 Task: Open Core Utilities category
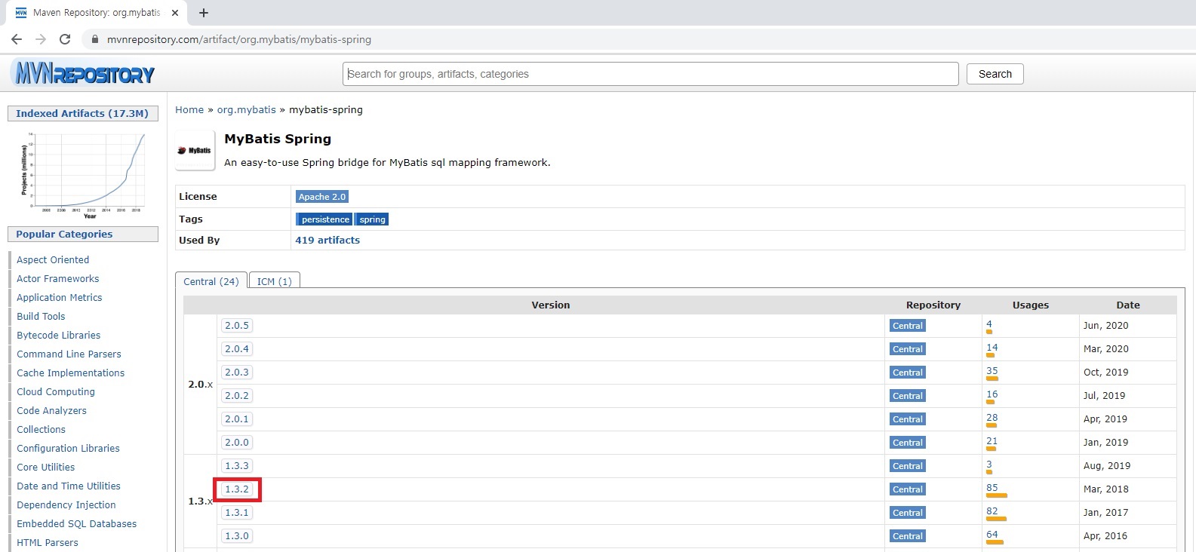click(x=45, y=468)
